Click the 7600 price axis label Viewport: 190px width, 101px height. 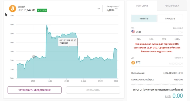click(12, 25)
